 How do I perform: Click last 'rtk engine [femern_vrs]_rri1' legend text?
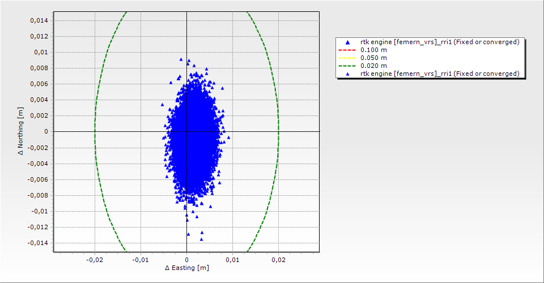coord(440,74)
